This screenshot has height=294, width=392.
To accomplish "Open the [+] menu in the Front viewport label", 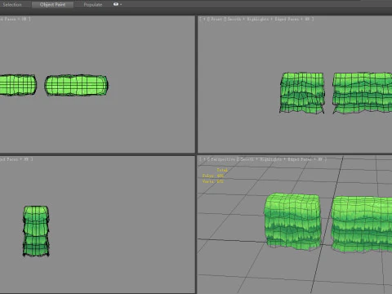I will tap(204, 19).
